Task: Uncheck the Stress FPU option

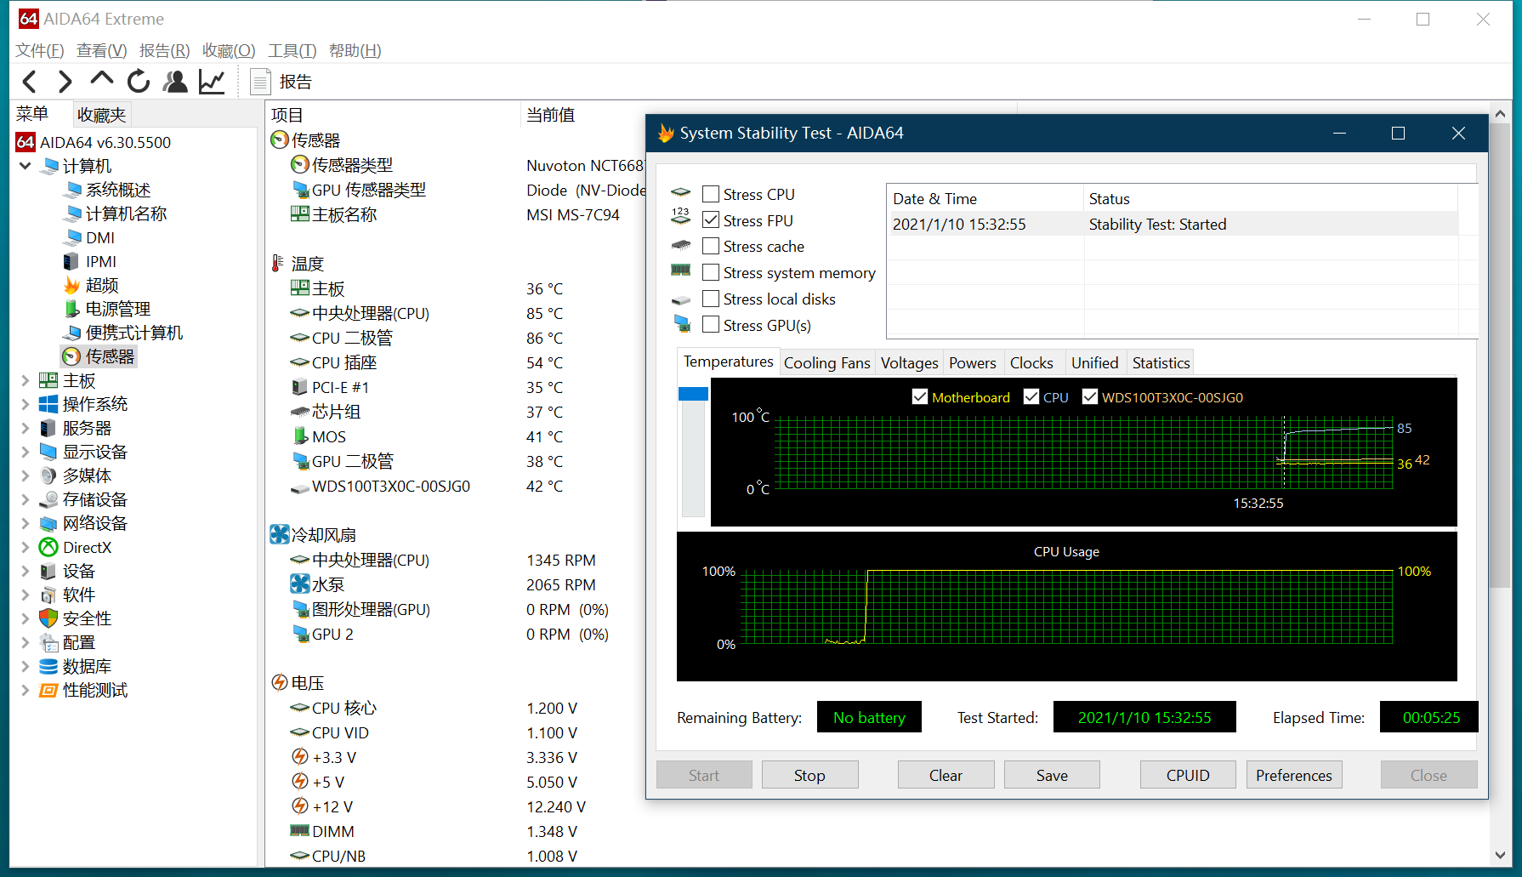Action: (x=711, y=220)
